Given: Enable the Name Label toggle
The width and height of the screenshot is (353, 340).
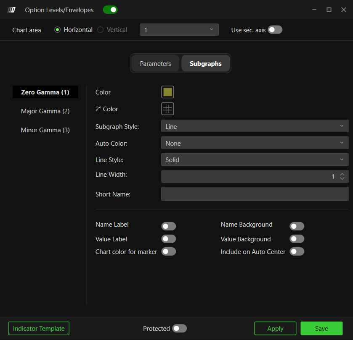Looking at the screenshot, I should tap(168, 226).
